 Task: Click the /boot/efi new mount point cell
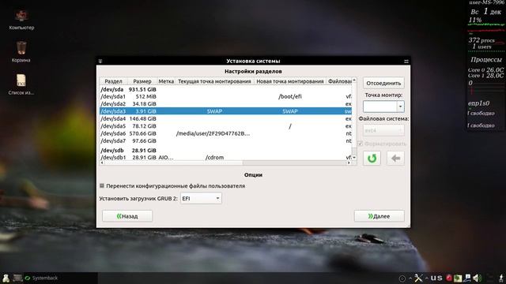point(290,96)
